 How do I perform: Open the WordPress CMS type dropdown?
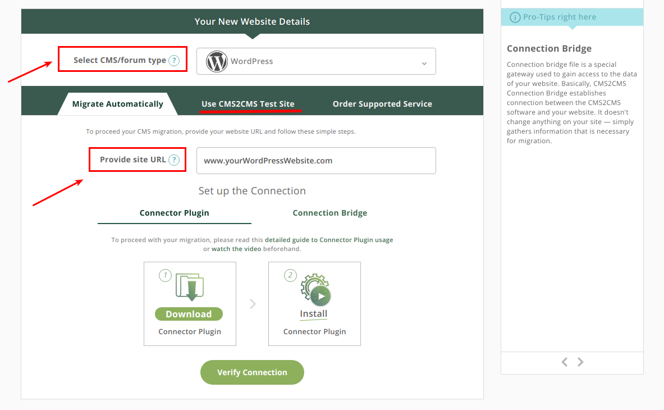316,61
